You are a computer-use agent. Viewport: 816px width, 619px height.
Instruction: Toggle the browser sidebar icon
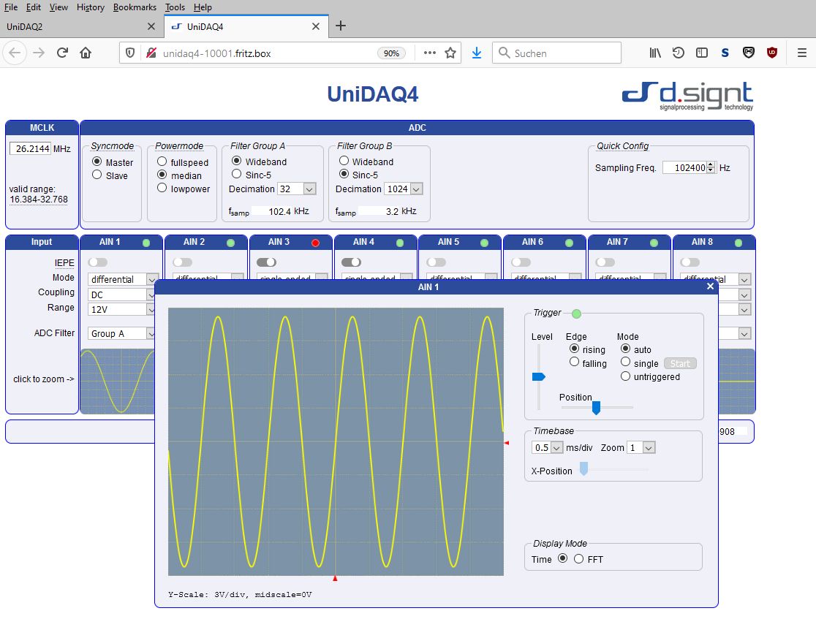pos(702,53)
